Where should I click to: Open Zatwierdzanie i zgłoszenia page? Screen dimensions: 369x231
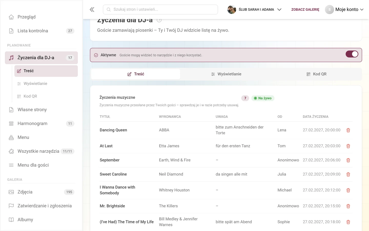(41, 206)
